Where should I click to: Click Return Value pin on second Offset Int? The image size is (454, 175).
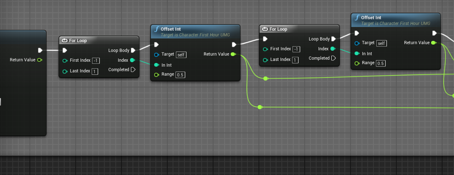click(x=434, y=43)
